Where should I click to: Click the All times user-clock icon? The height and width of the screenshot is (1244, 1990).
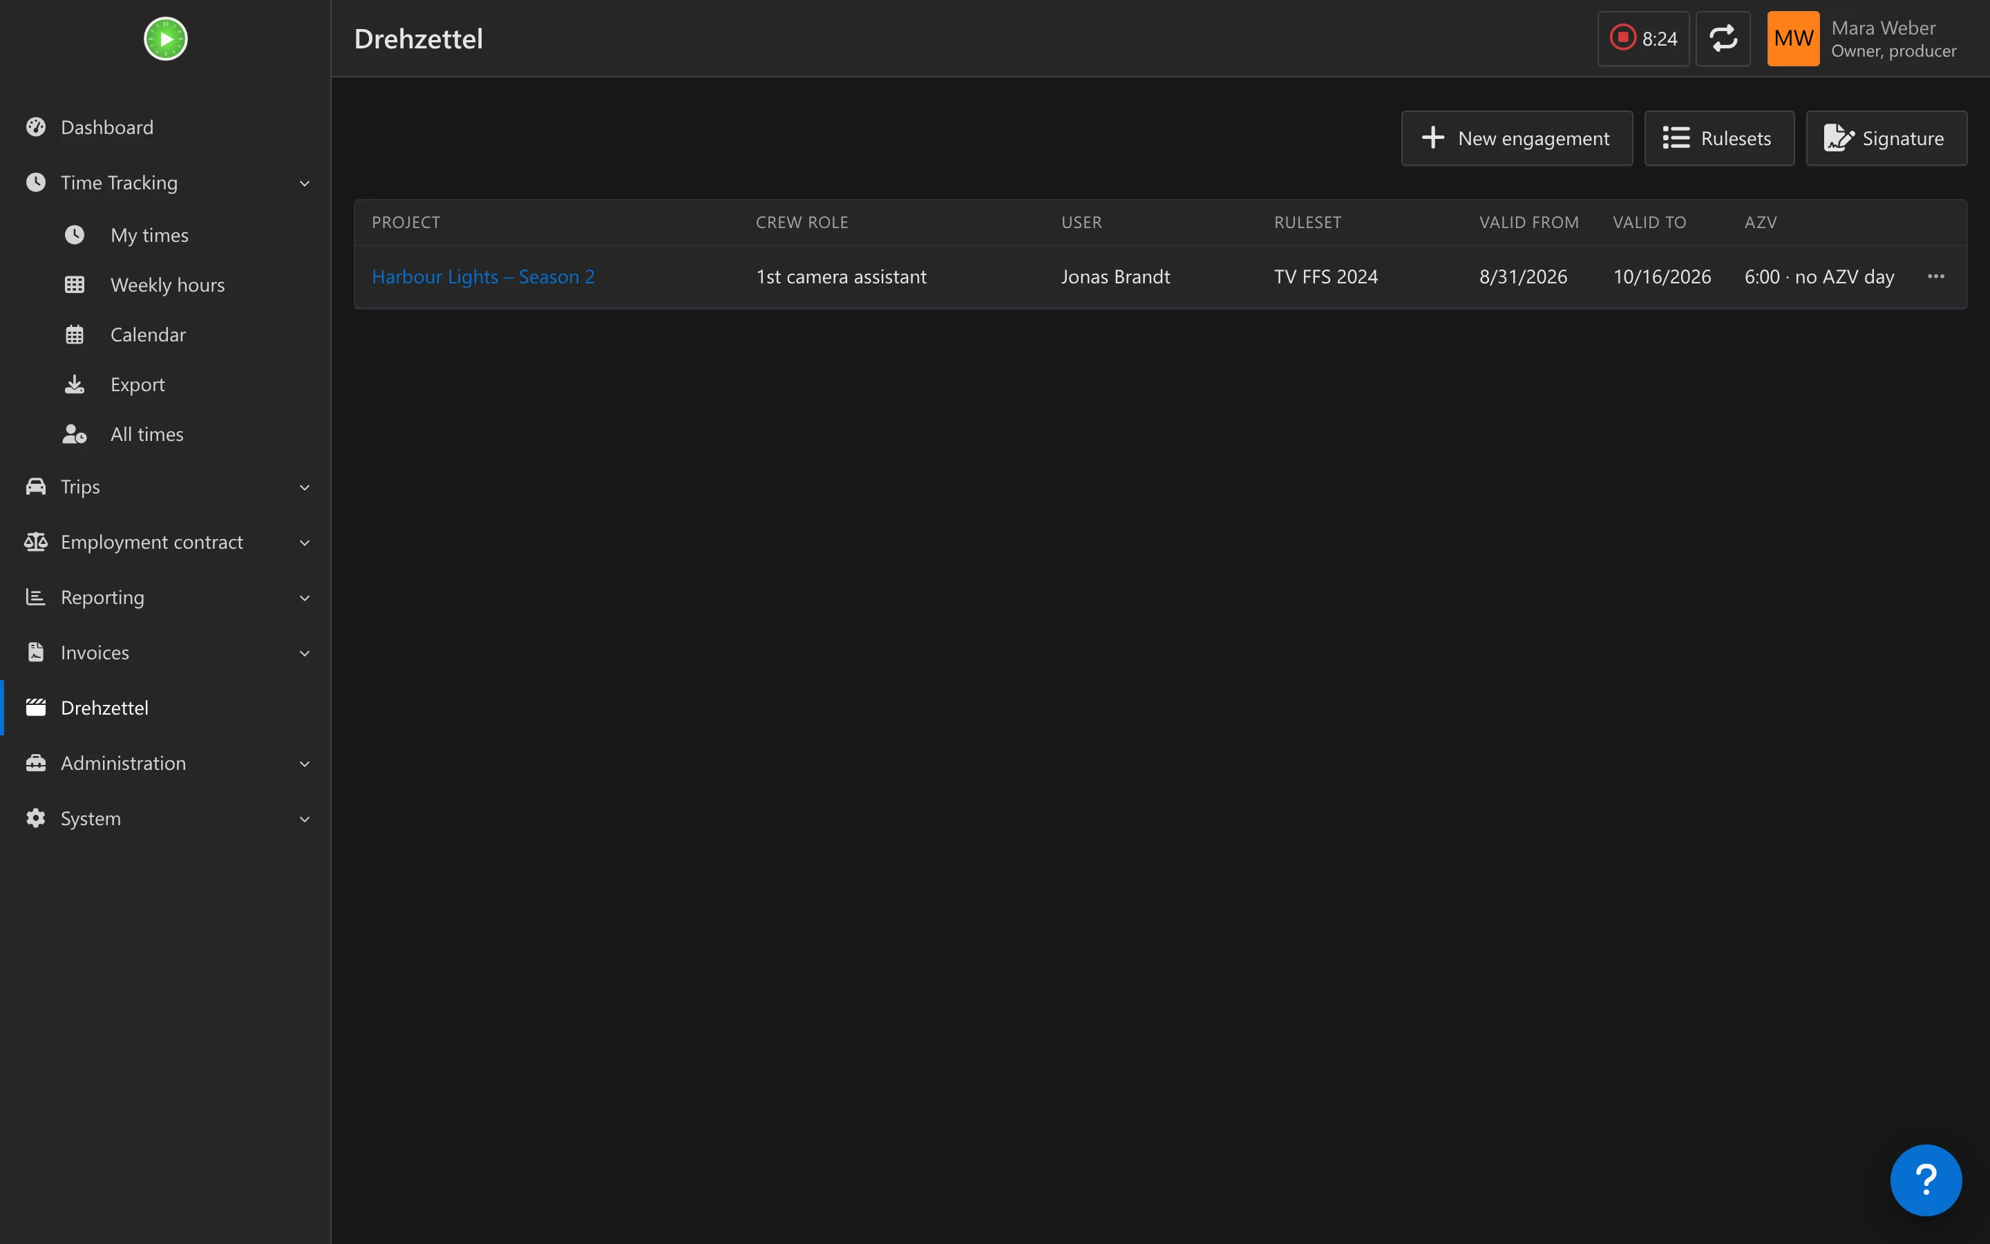pyautogui.click(x=75, y=435)
